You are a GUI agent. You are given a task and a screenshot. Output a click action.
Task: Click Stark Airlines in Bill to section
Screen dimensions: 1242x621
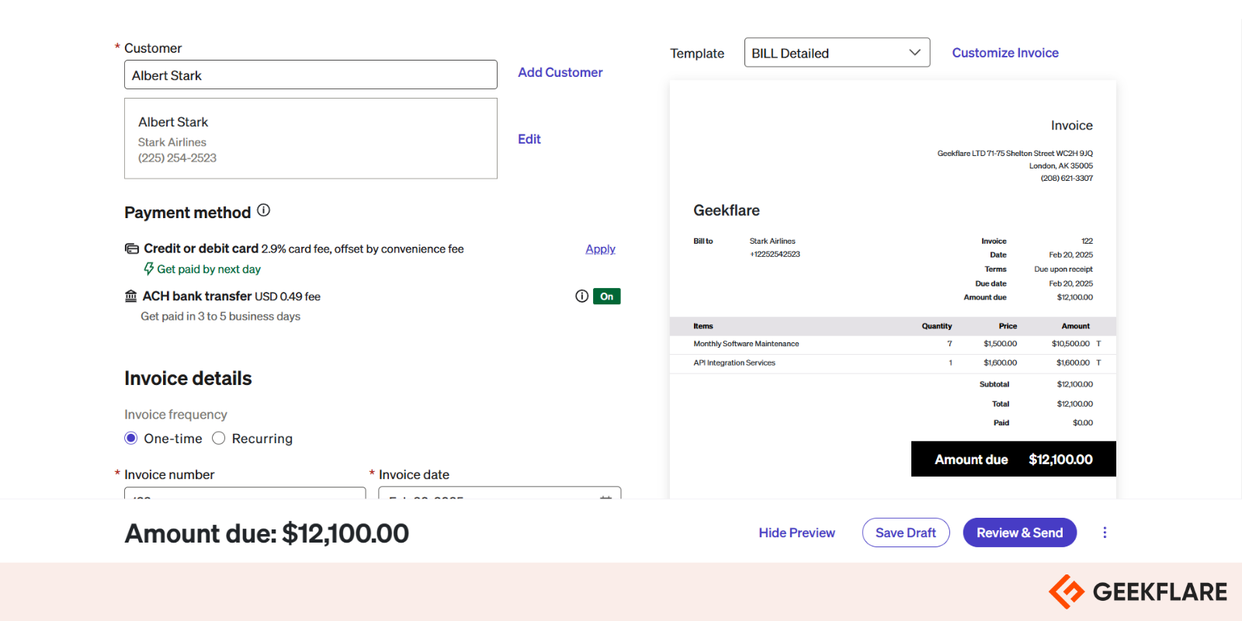pos(772,241)
